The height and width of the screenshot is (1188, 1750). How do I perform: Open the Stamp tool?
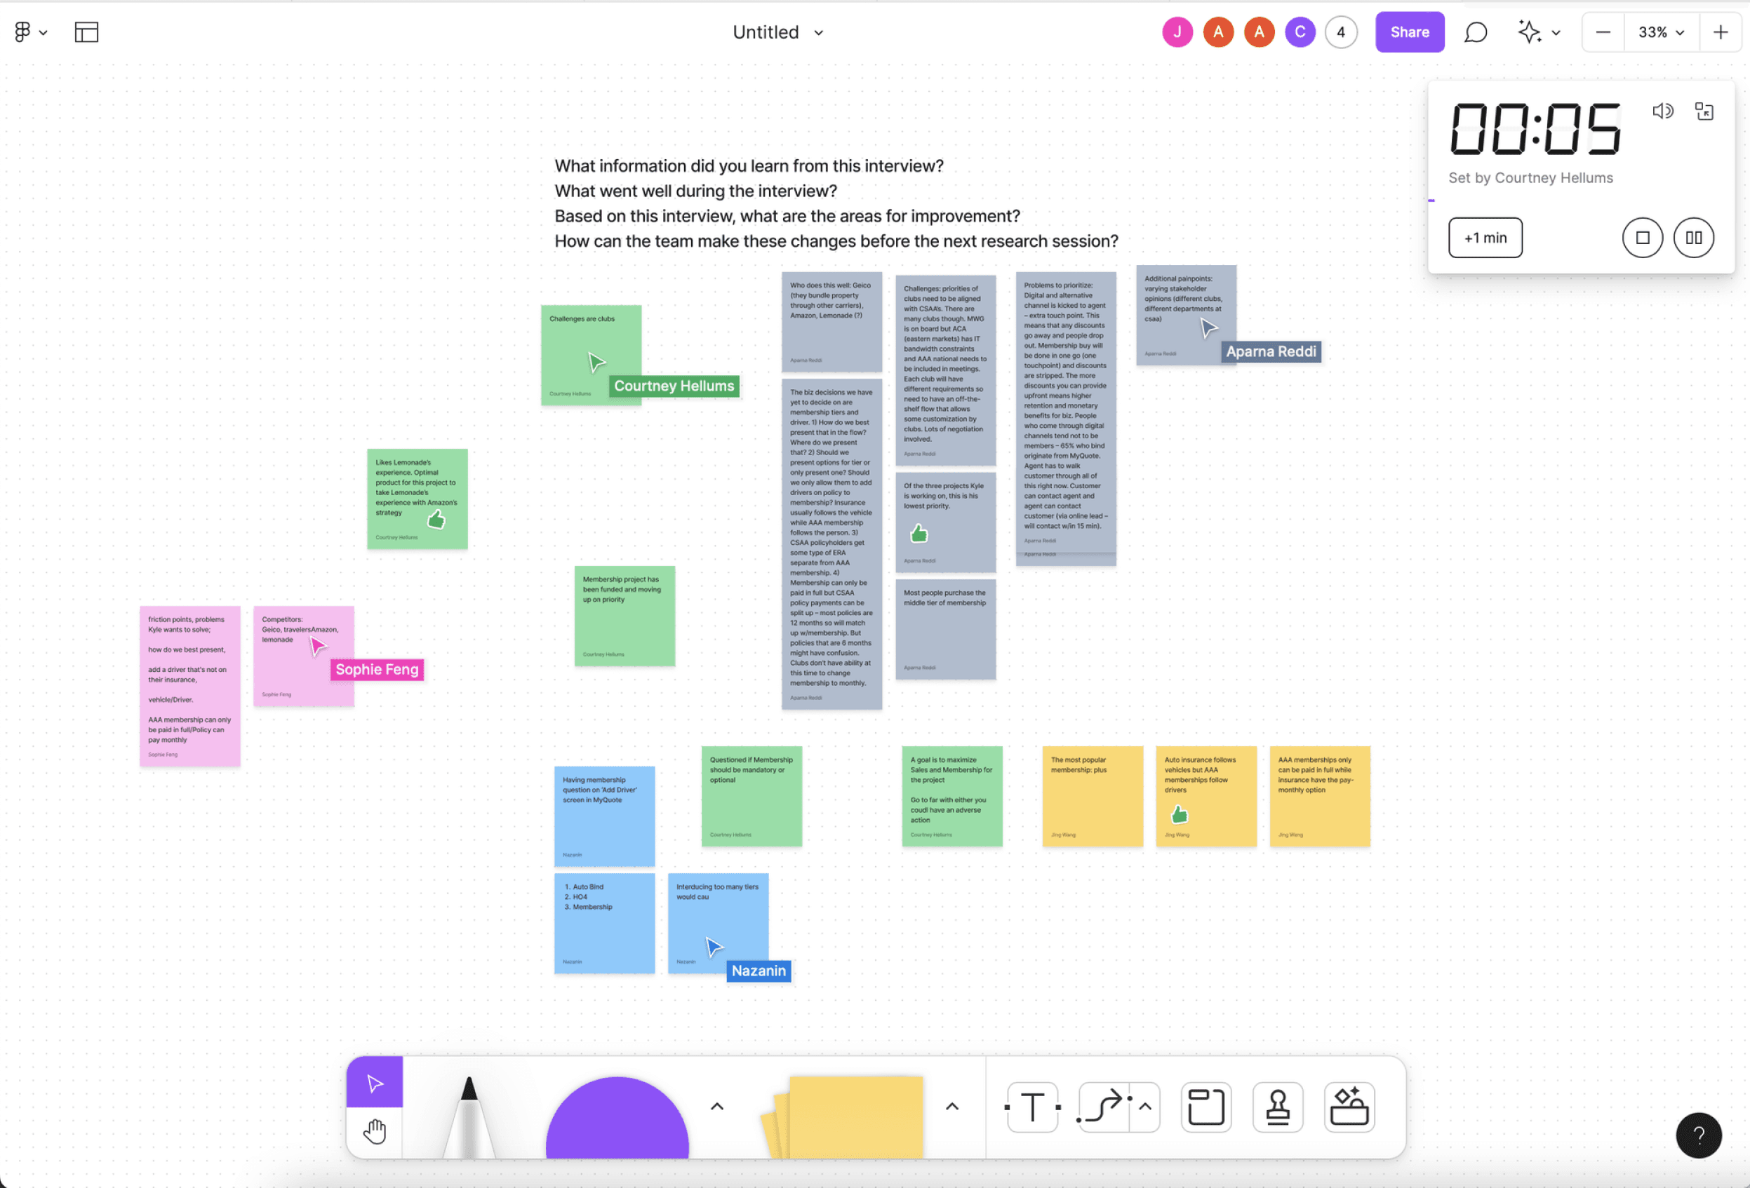click(1277, 1107)
